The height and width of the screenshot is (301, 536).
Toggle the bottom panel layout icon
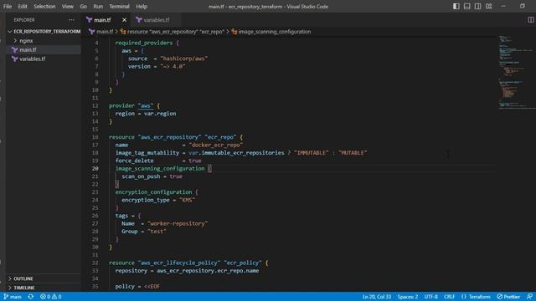(x=467, y=6)
